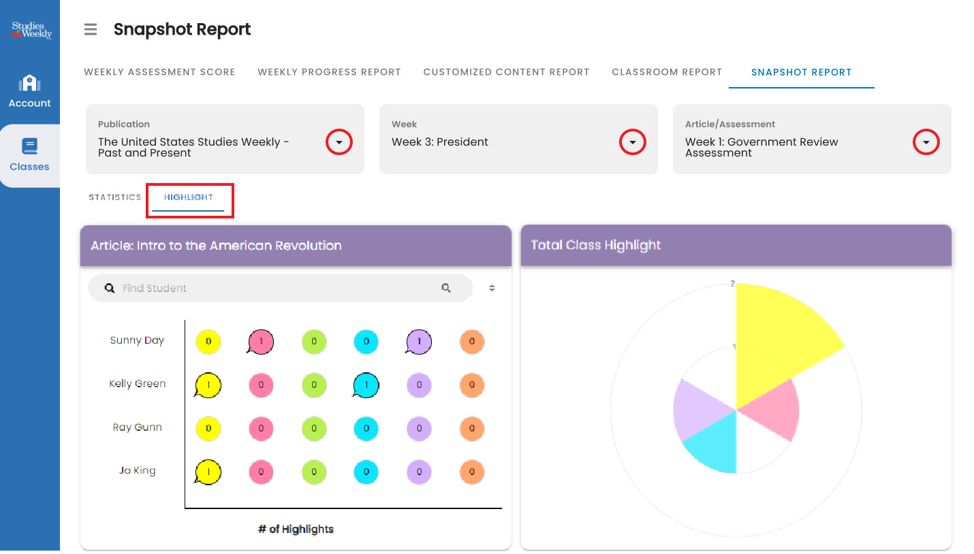974x554 pixels.
Task: Click Jo King's purple highlight circle
Action: pyautogui.click(x=419, y=472)
